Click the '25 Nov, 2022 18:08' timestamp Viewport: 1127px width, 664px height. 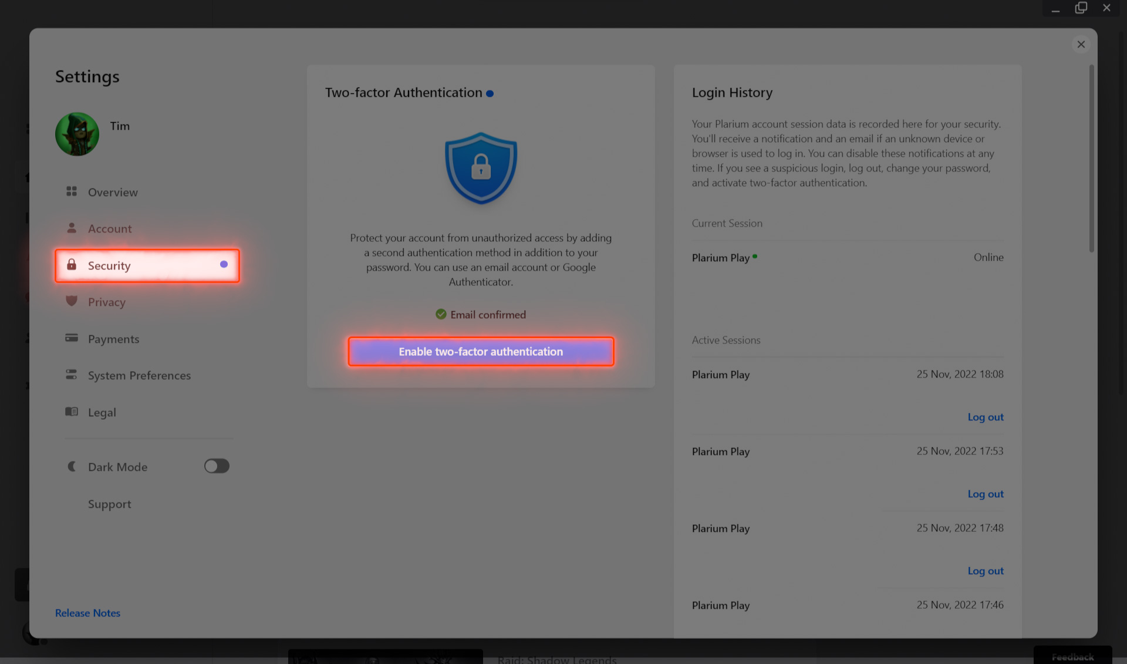960,374
